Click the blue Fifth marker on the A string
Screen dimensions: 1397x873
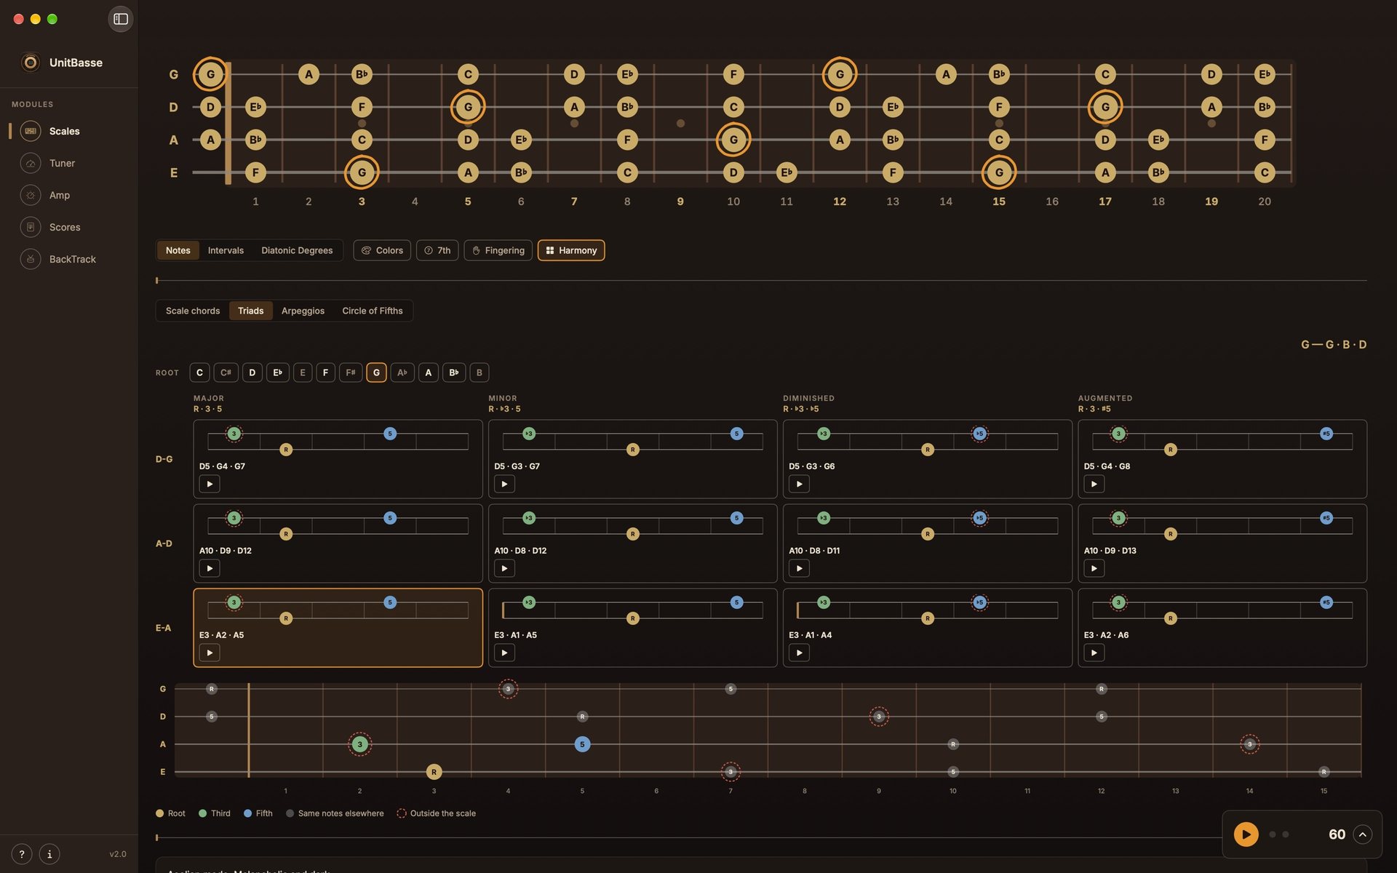point(582,744)
